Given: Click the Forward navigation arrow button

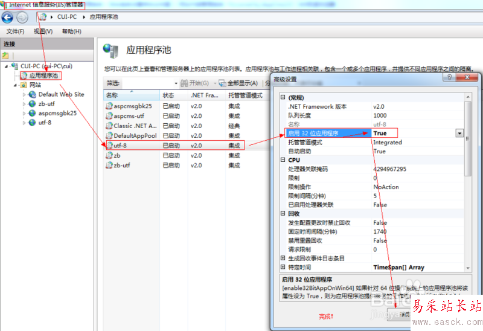Looking at the screenshot, I should (x=22, y=18).
